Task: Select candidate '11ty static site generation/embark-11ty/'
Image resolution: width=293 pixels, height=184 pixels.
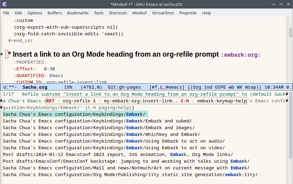Action: tap(130, 175)
